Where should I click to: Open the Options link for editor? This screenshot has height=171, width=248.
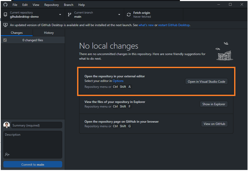[x=118, y=81]
